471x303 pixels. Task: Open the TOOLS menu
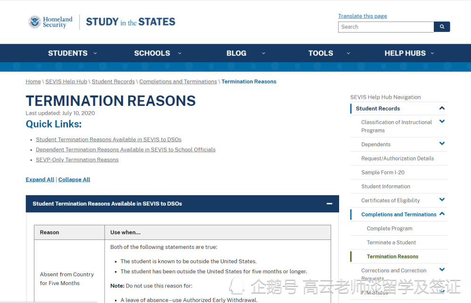(x=320, y=53)
